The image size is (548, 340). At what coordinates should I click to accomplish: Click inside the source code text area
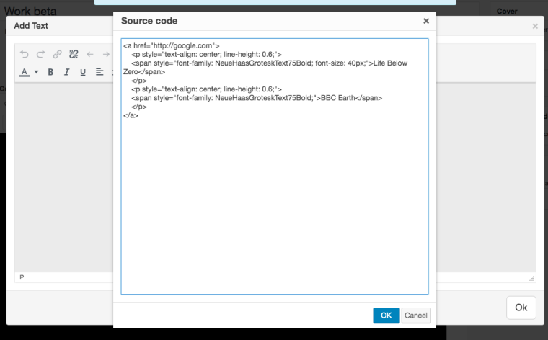pos(274,202)
